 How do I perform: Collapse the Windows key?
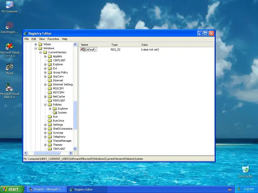point(36,48)
